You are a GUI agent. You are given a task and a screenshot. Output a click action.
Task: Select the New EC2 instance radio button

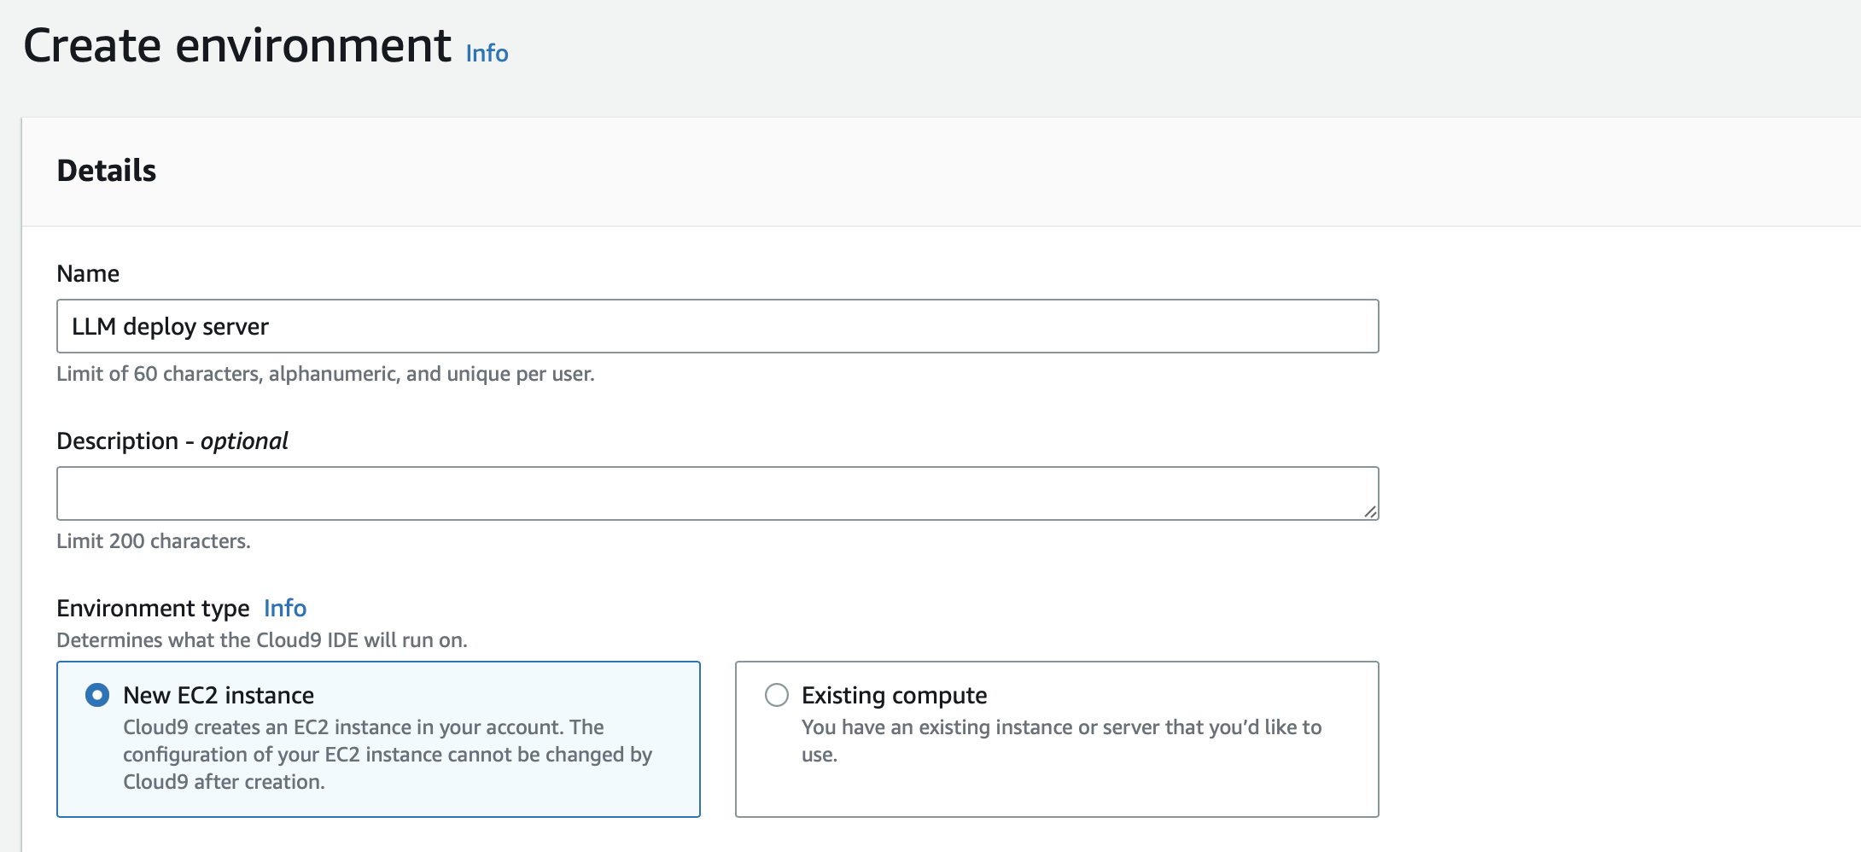97,695
